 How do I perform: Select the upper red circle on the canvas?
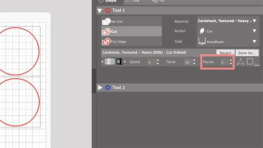16,51
